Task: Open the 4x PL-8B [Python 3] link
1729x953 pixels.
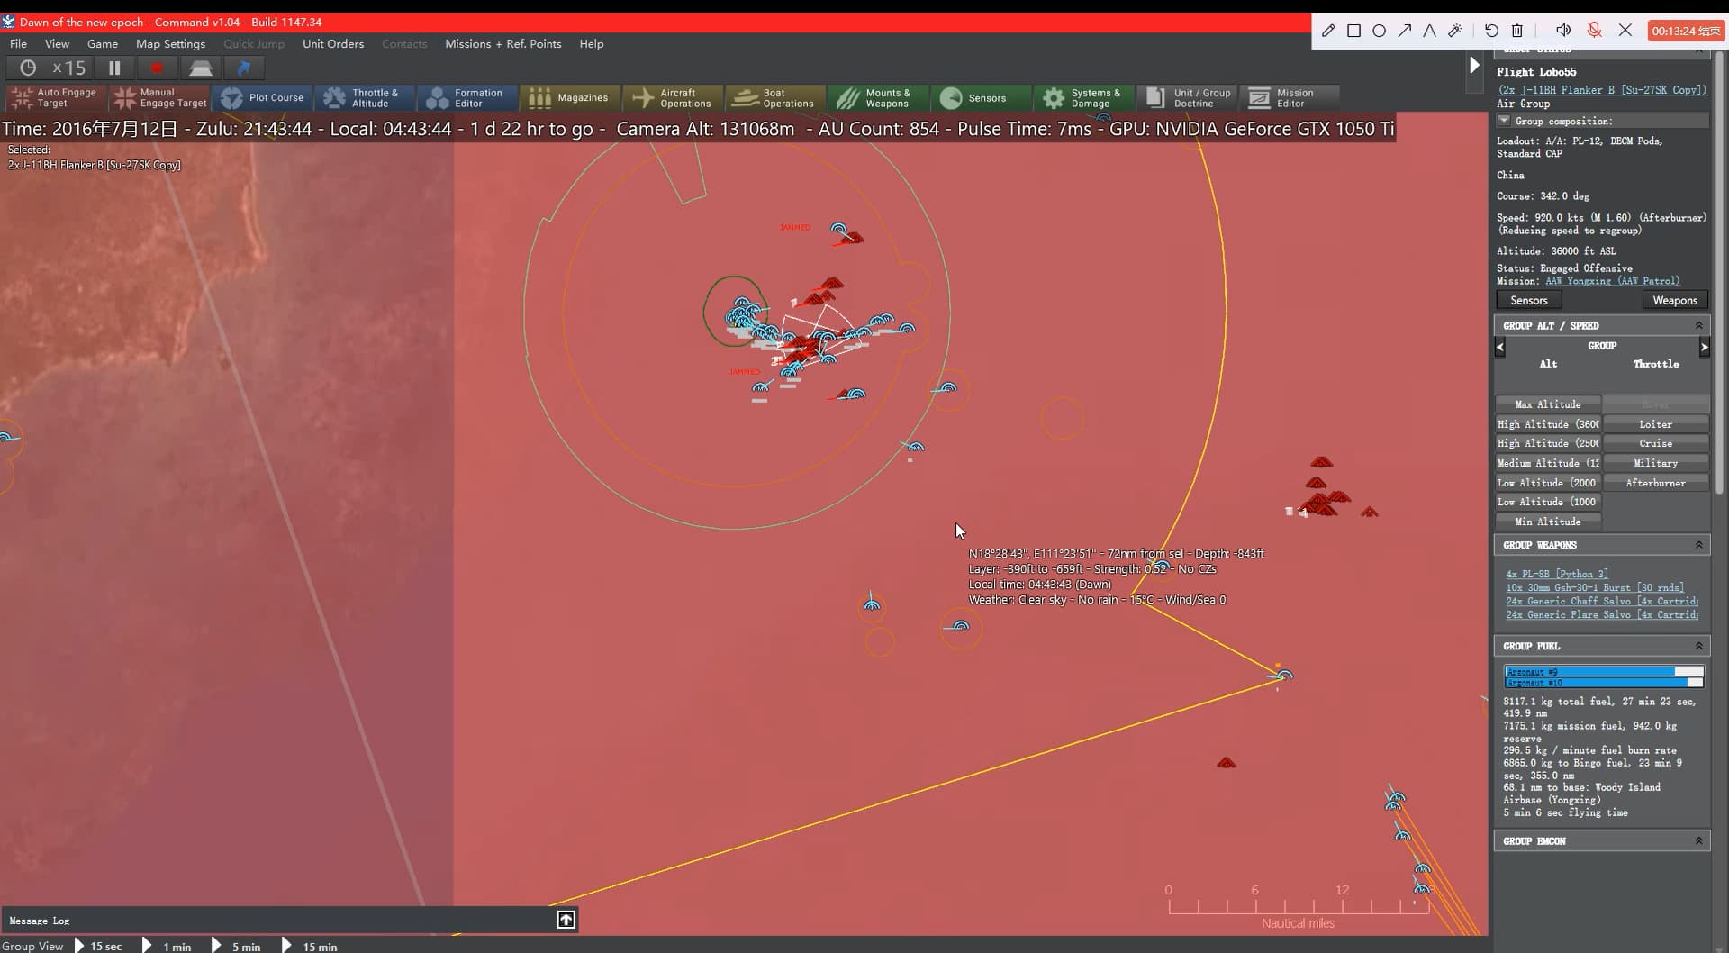Action: (x=1557, y=574)
